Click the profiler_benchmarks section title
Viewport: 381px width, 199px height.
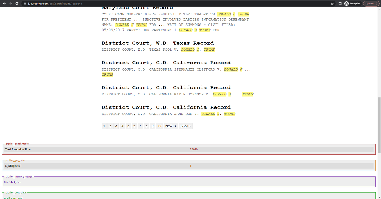[x=17, y=144]
